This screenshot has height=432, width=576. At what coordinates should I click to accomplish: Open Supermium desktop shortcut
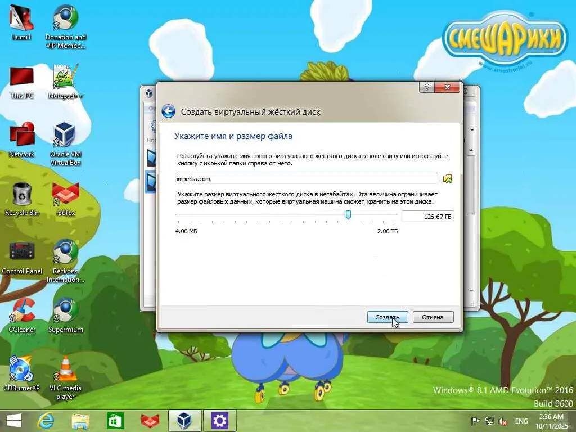65,316
